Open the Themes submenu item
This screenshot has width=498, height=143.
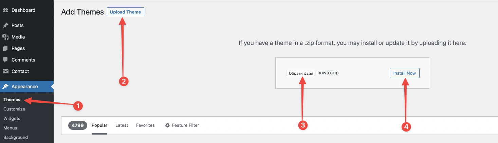tap(12, 100)
